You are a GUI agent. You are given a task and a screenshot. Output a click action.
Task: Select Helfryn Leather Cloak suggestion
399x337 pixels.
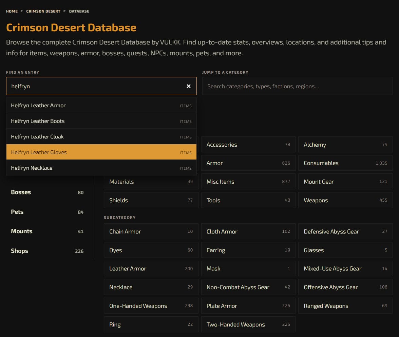(x=101, y=137)
